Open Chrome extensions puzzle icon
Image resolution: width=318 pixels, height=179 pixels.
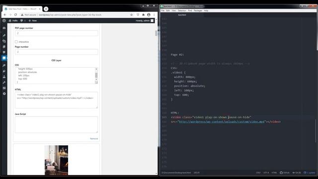(144, 15)
